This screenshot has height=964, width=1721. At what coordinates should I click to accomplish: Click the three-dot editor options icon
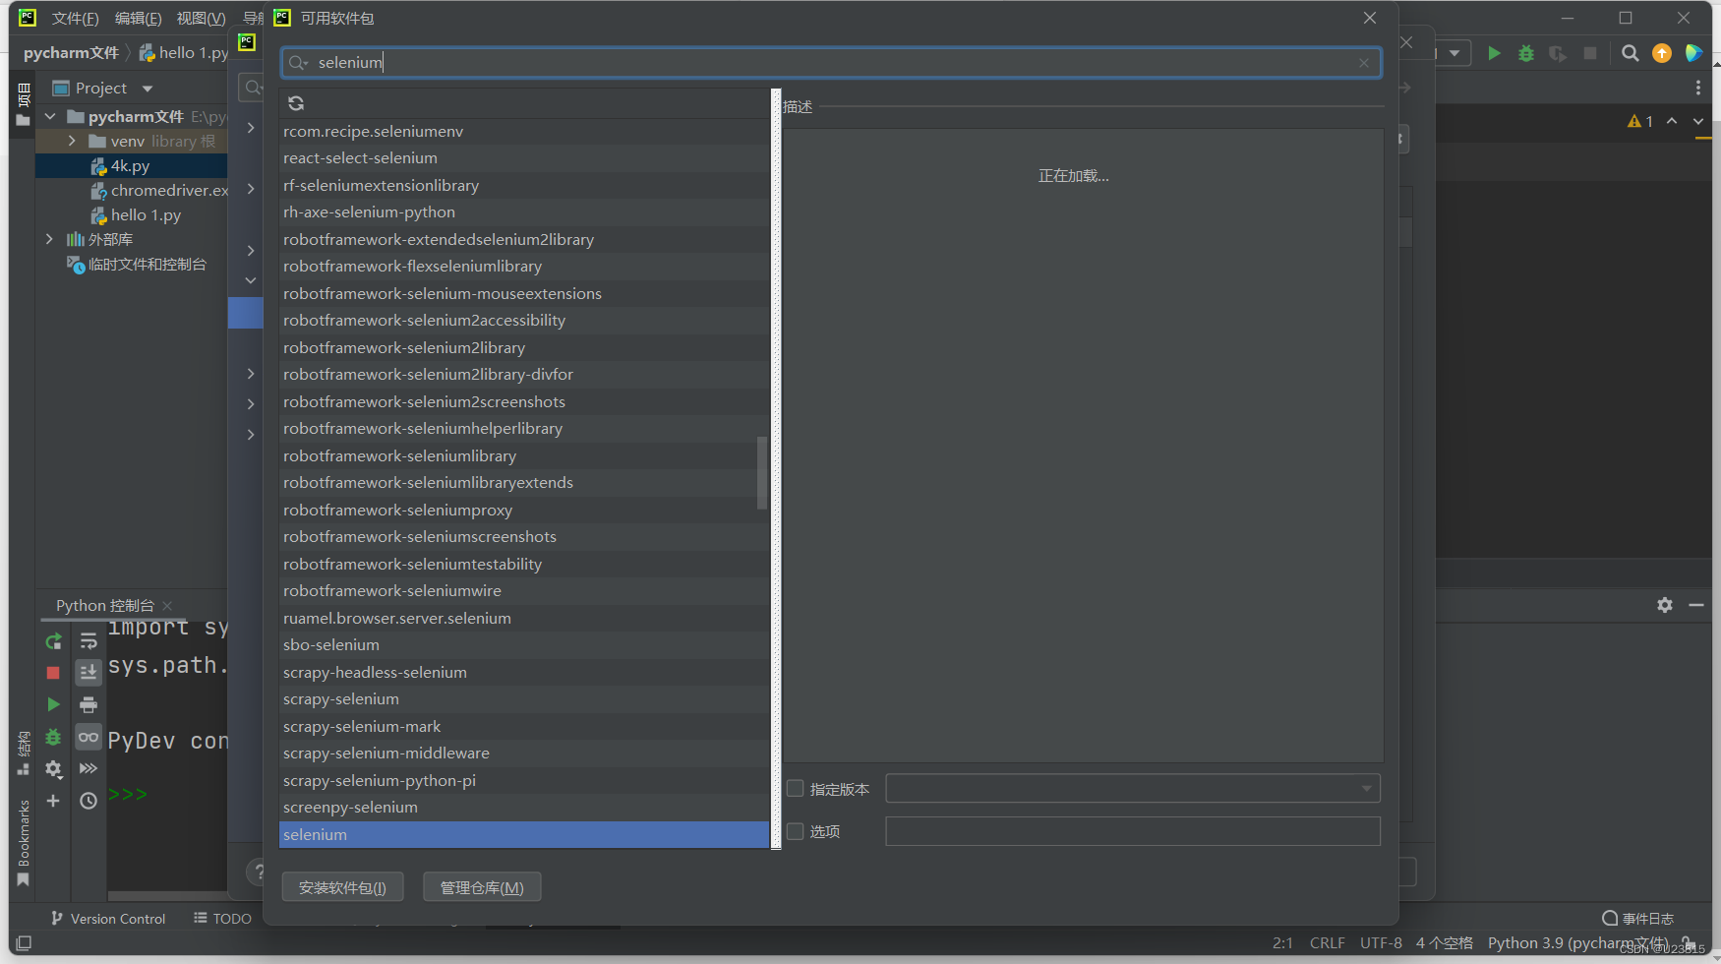[1698, 88]
